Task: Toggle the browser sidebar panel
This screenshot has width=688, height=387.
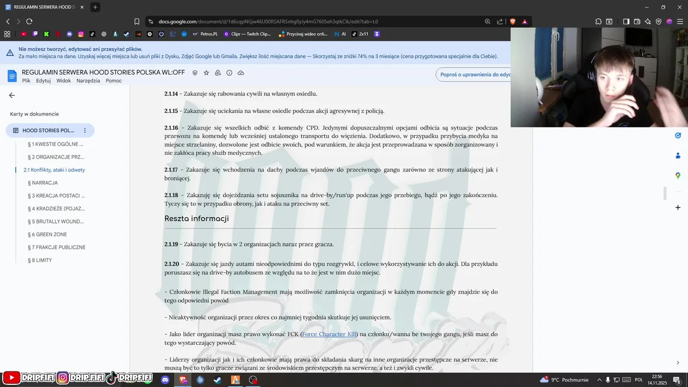Action: (626, 21)
